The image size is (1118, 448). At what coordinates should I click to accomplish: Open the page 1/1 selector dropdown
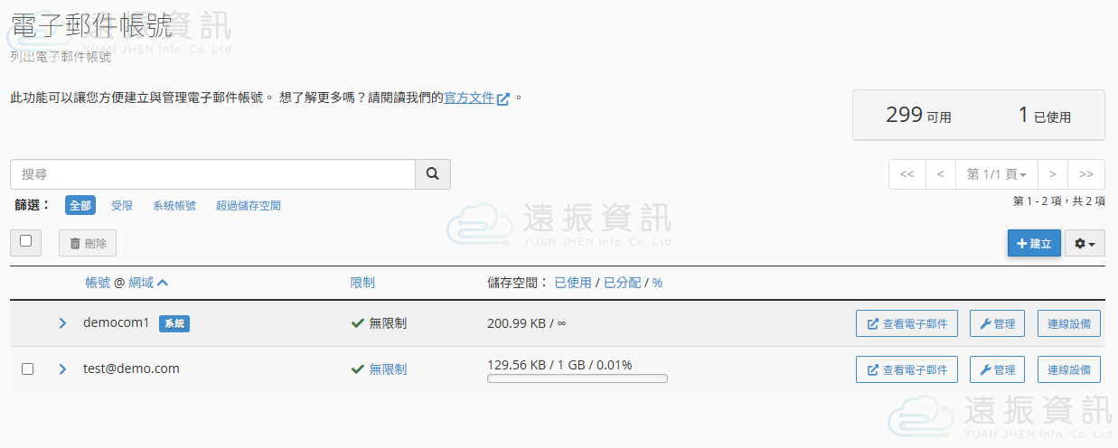[x=996, y=174]
